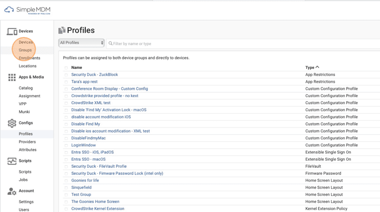Check the CrowdStrike XML test row checkbox

coord(66,103)
